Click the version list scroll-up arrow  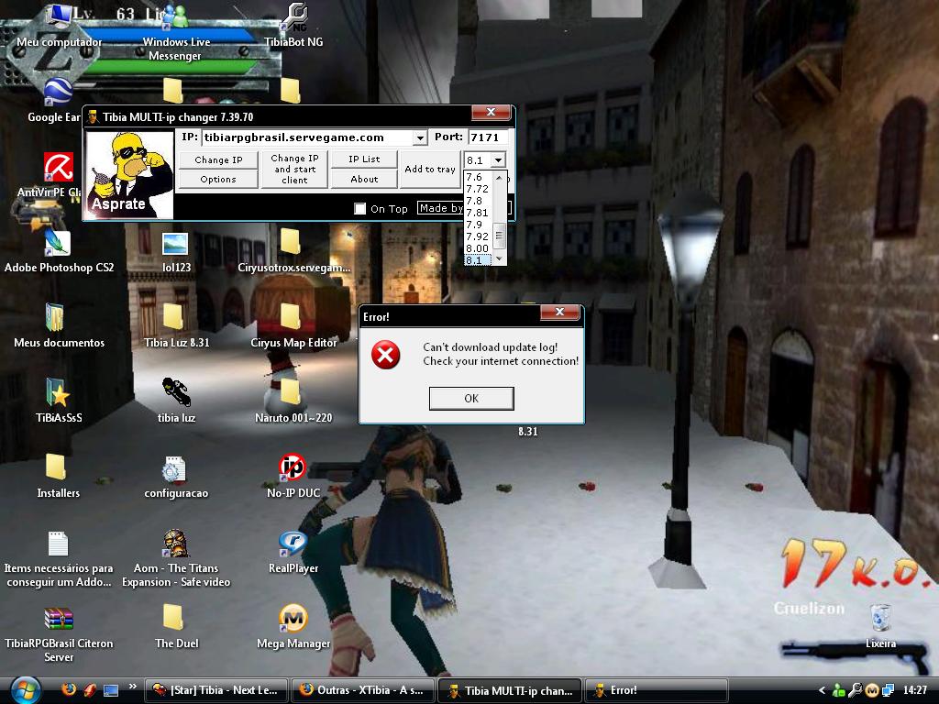point(500,178)
